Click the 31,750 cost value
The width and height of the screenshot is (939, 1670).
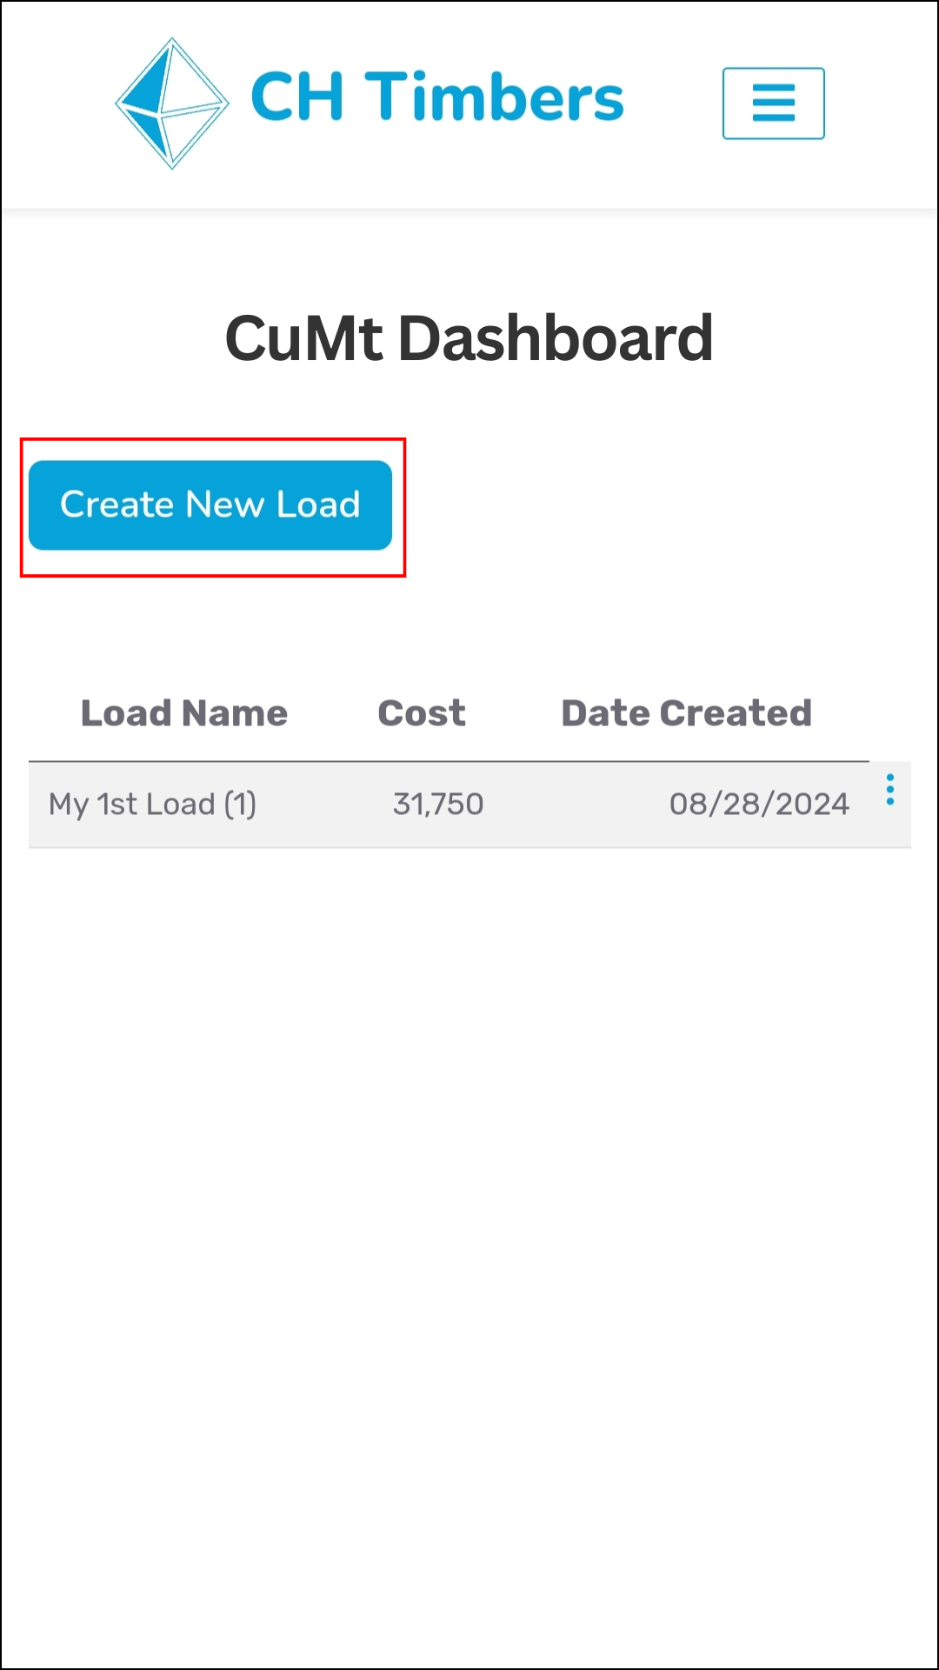(437, 805)
